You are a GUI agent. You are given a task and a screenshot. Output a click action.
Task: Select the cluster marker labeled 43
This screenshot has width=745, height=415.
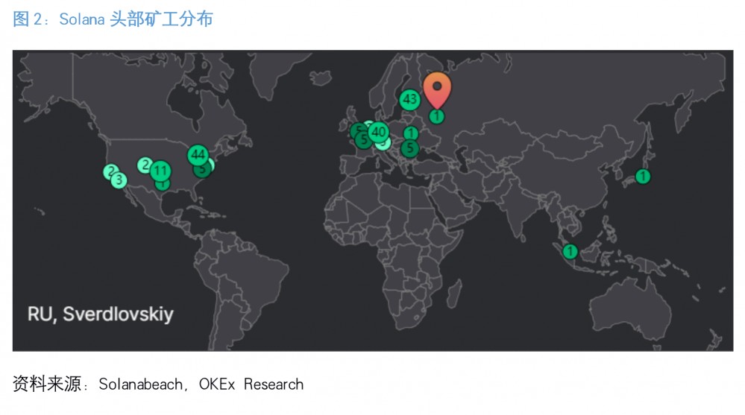pos(409,99)
